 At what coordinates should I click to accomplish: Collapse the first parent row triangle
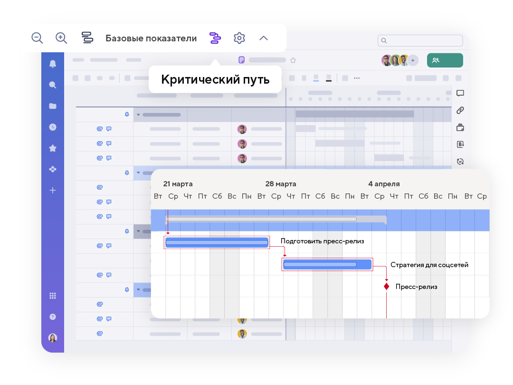tap(139, 115)
